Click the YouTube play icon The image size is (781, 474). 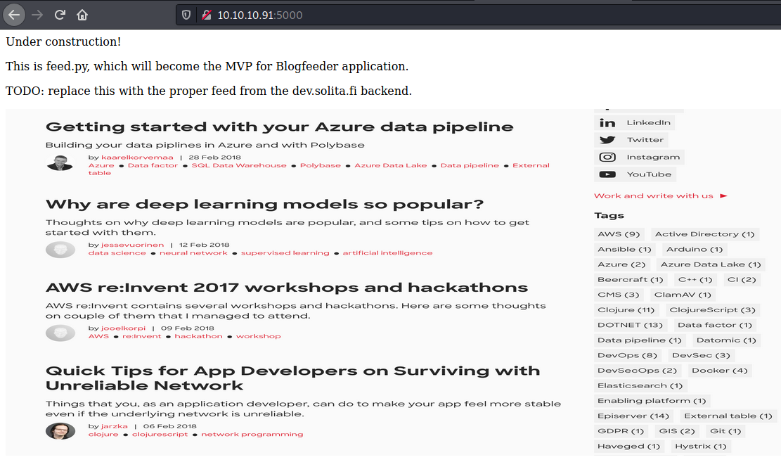[607, 174]
